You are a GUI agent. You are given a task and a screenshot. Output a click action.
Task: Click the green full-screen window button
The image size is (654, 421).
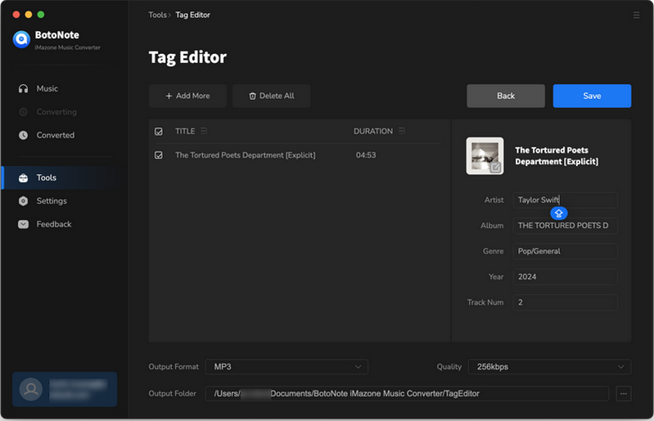[x=41, y=15]
